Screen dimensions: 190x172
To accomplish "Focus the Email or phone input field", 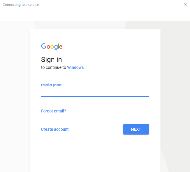I will pyautogui.click(x=95, y=93).
